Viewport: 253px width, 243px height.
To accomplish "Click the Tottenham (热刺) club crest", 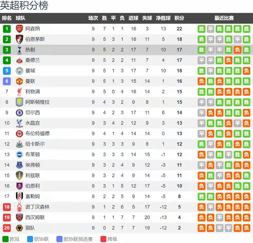I will [x=19, y=50].
